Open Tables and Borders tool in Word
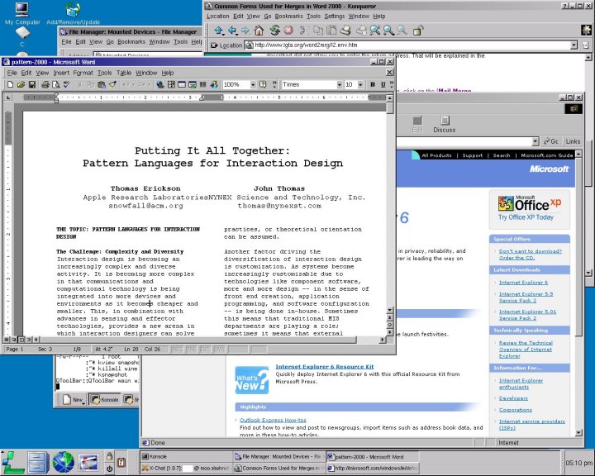The height and width of the screenshot is (476, 595). (x=171, y=84)
